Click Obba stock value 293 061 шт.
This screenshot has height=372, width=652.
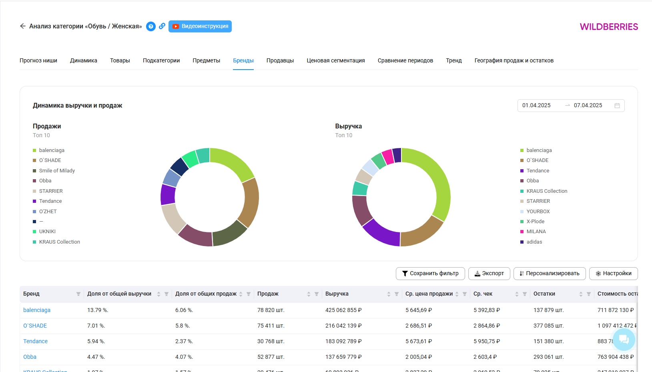(x=548, y=357)
